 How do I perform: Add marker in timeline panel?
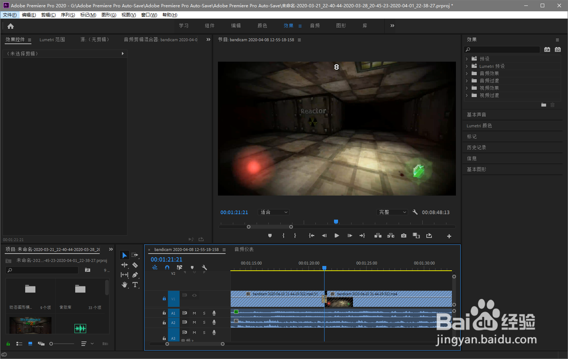click(x=192, y=267)
